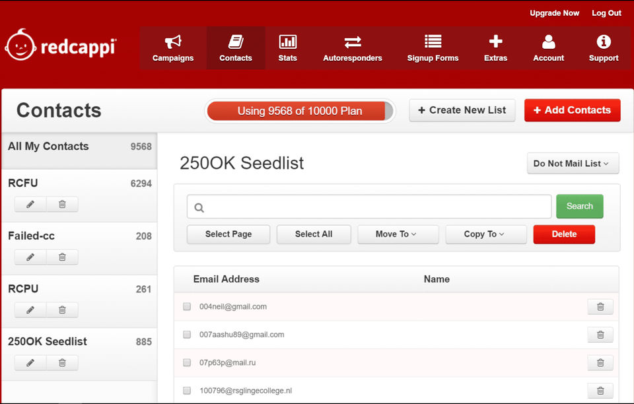
Task: Open the Extras menu
Action: coord(496,48)
